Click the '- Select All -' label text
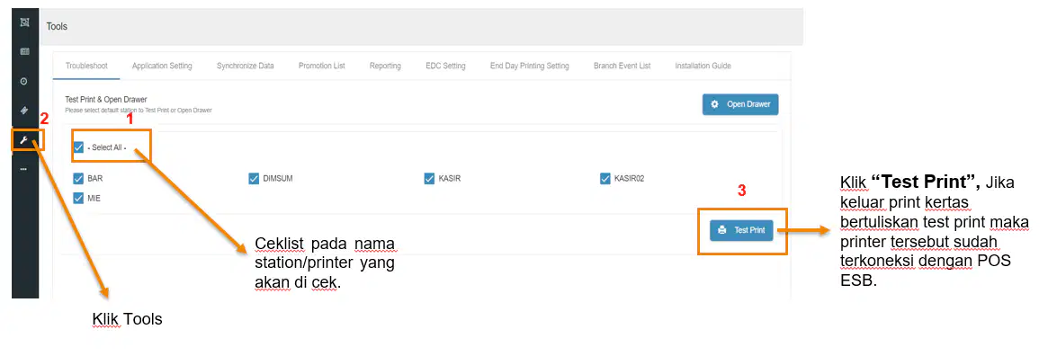The image size is (1048, 356). point(107,147)
